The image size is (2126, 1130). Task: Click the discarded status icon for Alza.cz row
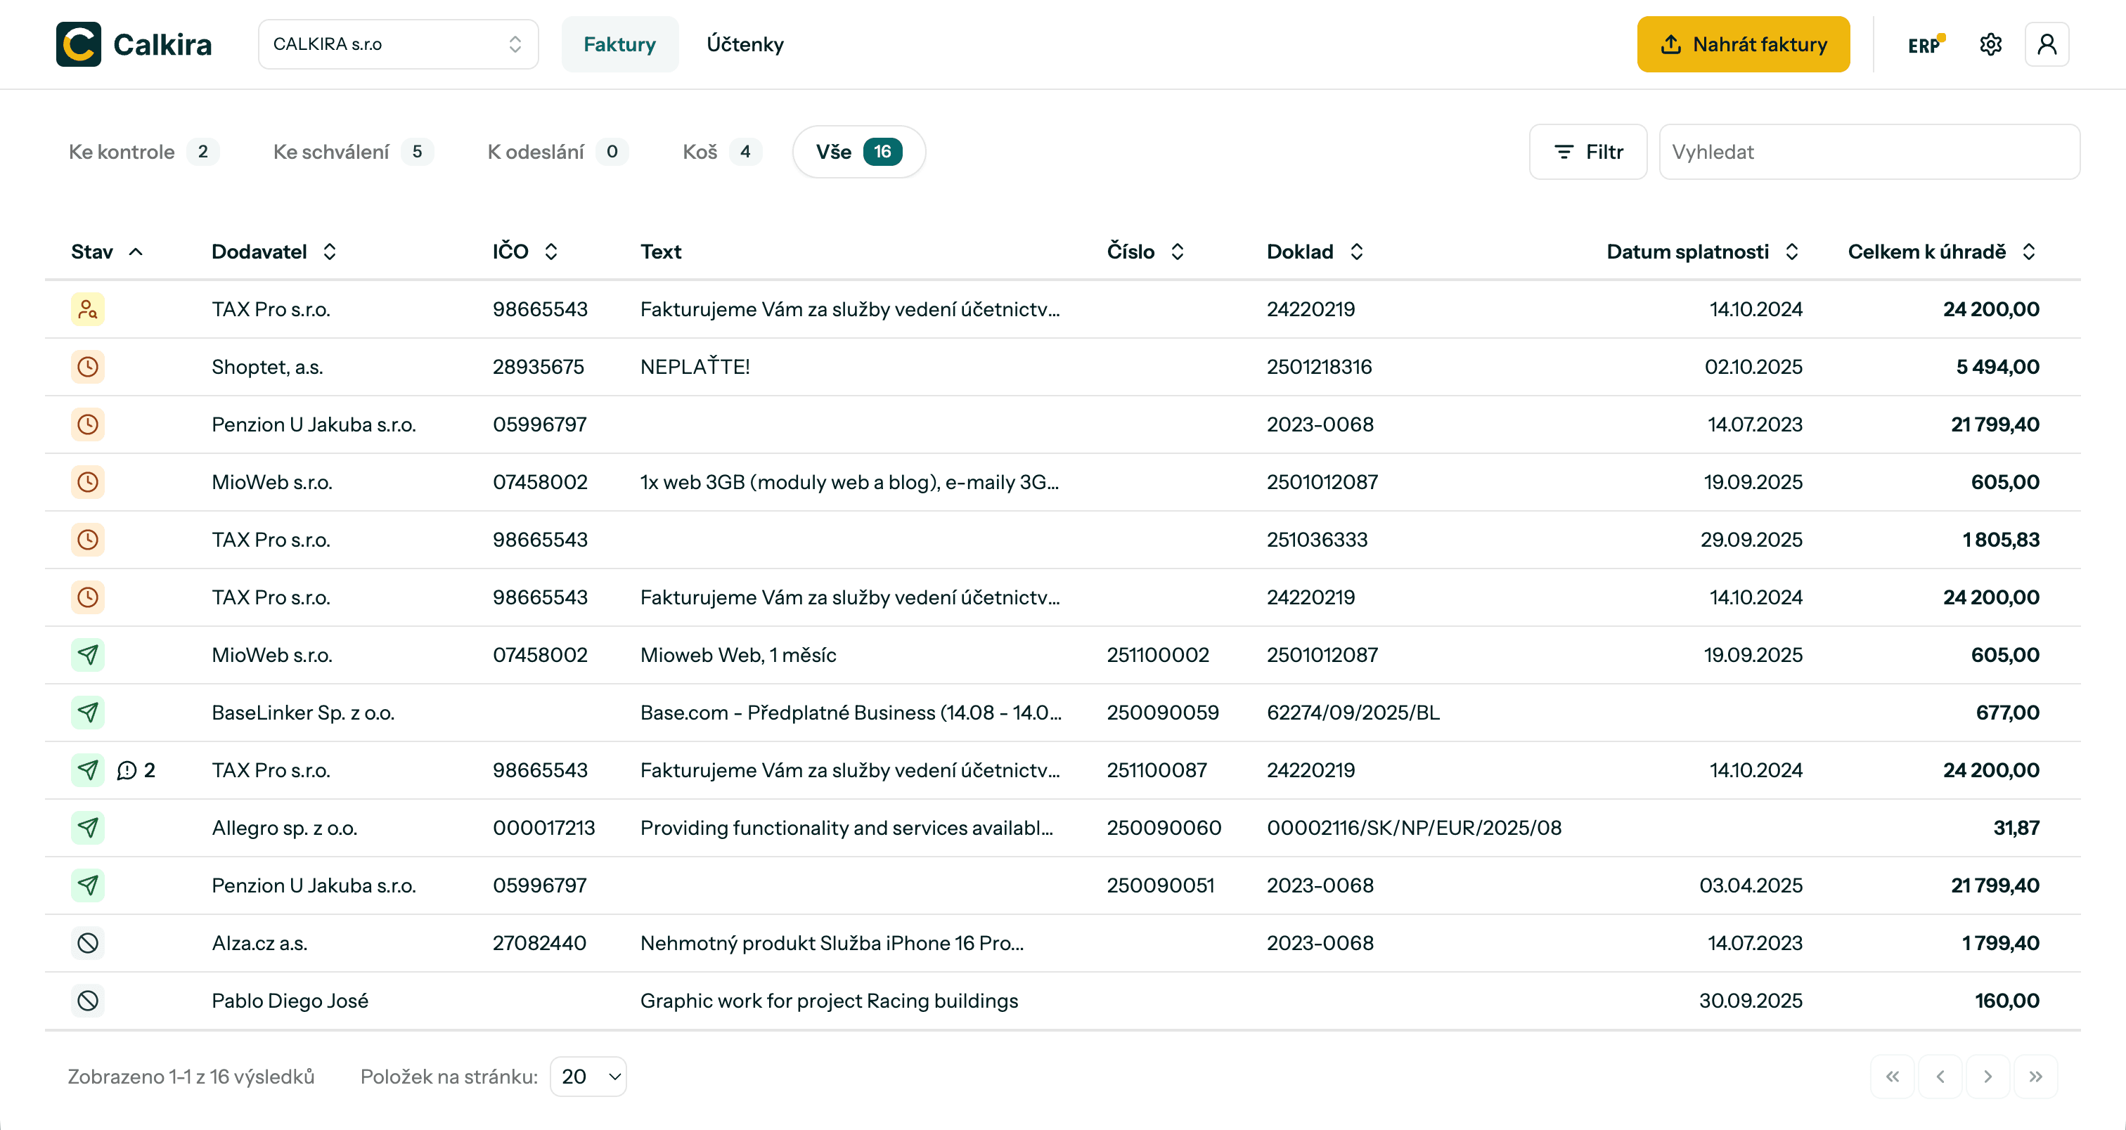pos(87,943)
